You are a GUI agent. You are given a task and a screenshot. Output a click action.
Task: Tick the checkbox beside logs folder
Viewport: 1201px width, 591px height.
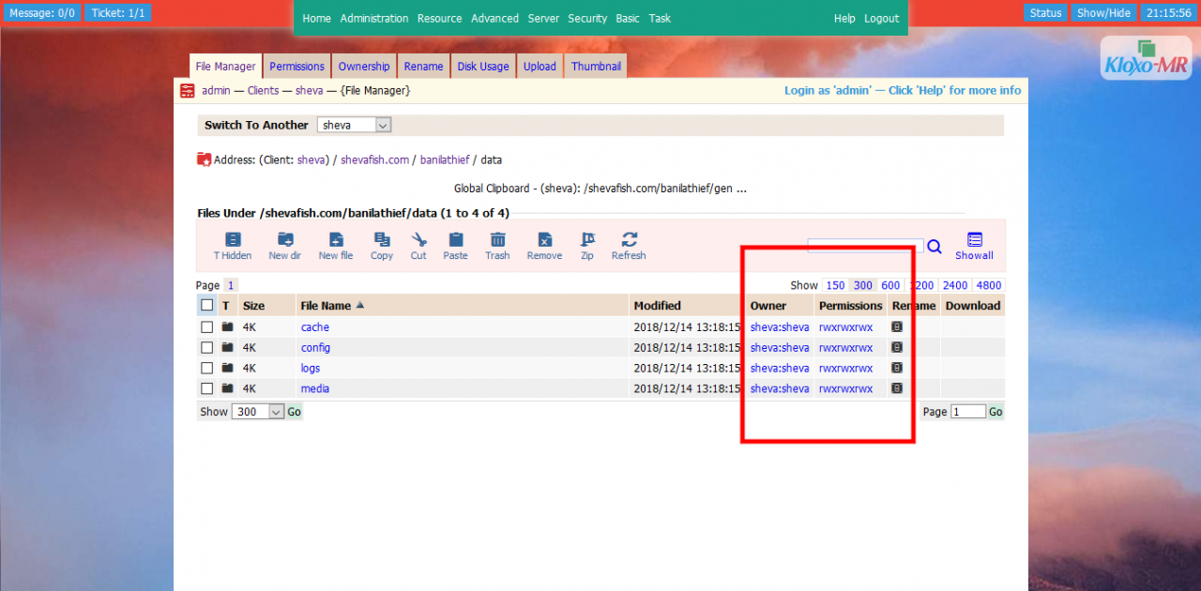[x=206, y=369]
